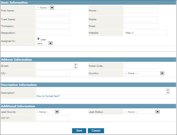Focus the Company text field

53,26
